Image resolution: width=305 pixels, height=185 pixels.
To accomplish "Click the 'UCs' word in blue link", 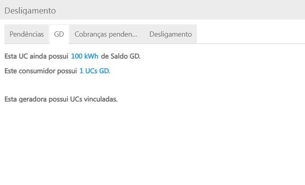I will pyautogui.click(x=92, y=71).
